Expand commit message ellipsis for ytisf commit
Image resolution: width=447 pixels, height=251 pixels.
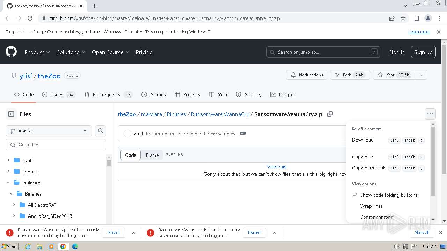tap(243, 133)
